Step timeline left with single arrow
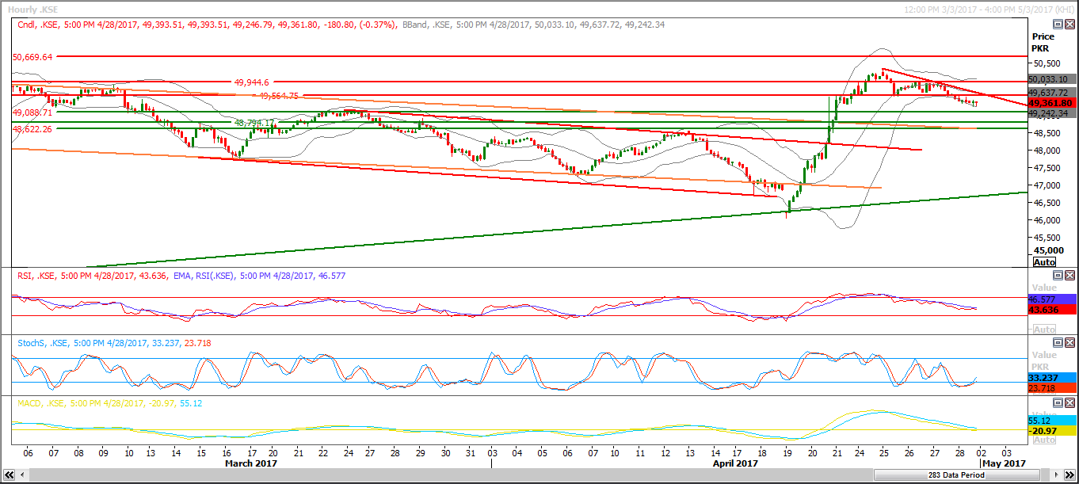Screen dimensions: 1079x484 pos(21,474)
